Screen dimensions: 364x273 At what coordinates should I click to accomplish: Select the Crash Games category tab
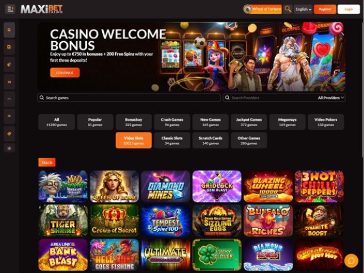pyautogui.click(x=172, y=122)
